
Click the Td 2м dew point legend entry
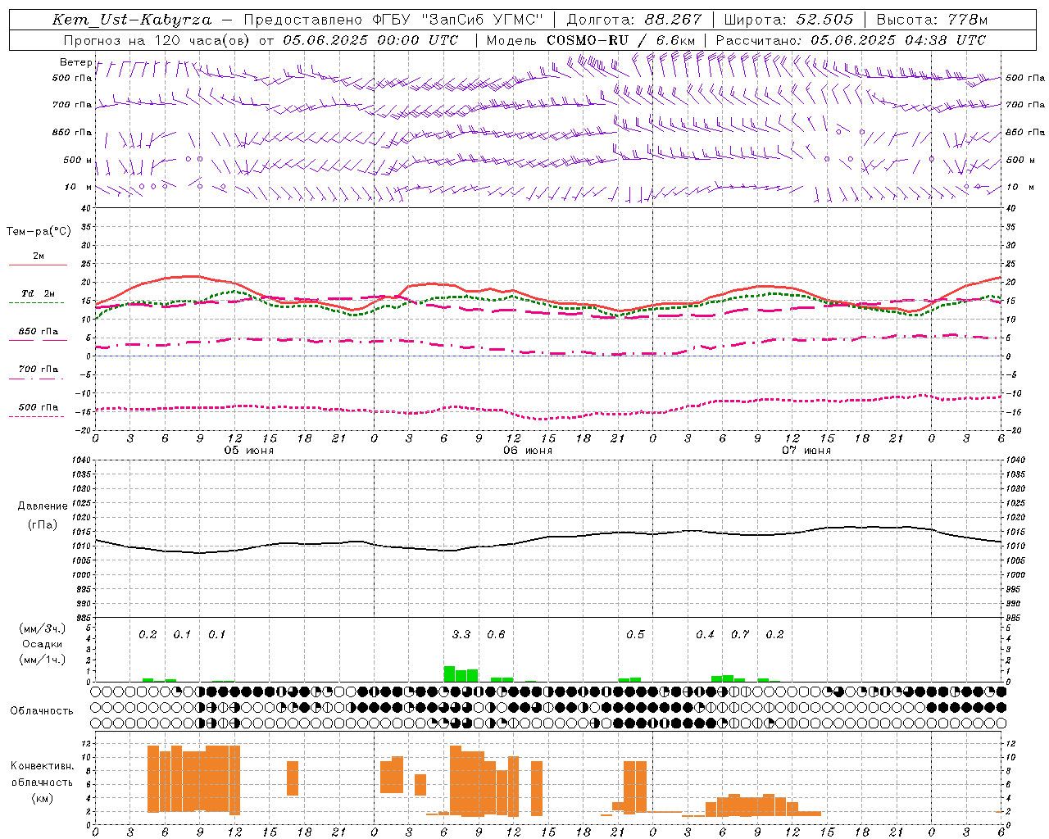pos(38,293)
